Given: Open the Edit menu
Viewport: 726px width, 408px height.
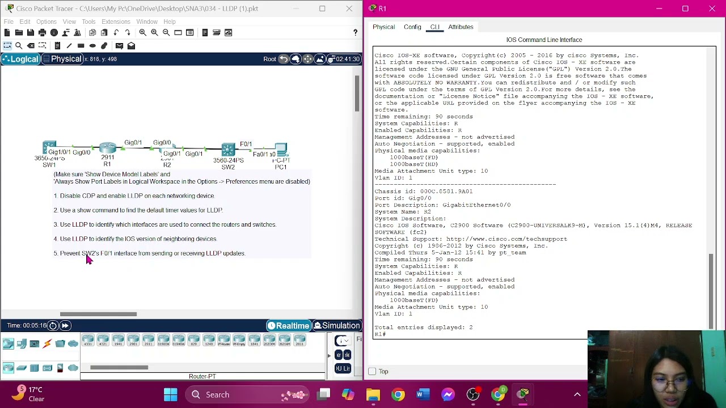Looking at the screenshot, I should point(25,22).
